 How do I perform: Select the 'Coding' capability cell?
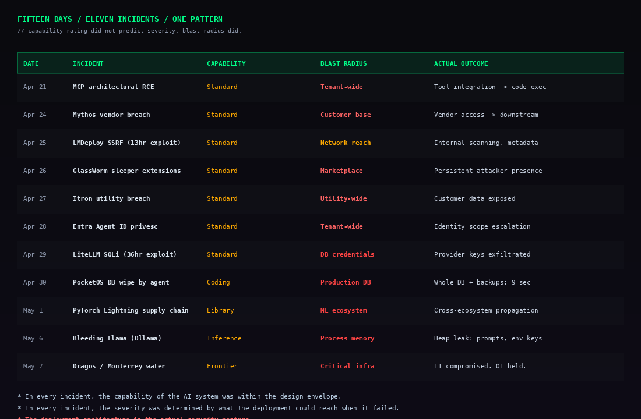pyautogui.click(x=219, y=283)
